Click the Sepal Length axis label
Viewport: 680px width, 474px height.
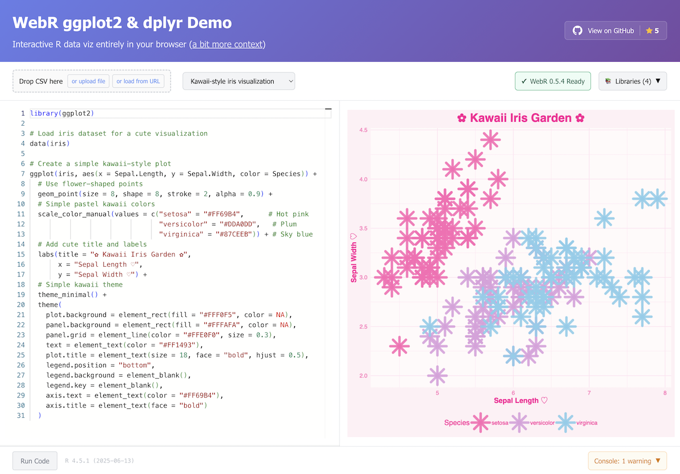tap(521, 400)
